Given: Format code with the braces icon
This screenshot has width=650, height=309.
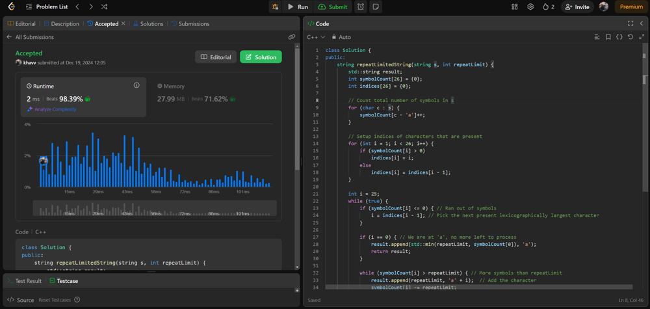Looking at the screenshot, I should (x=619, y=37).
